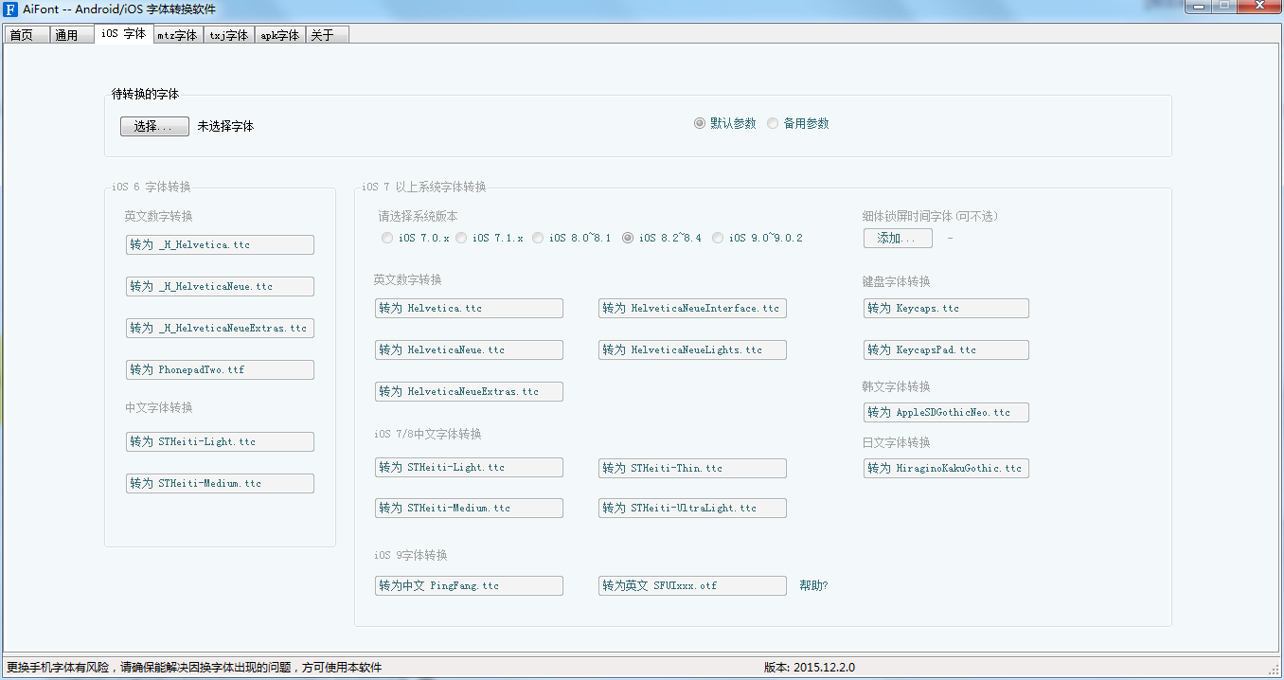Go to the 关于 tab
The width and height of the screenshot is (1284, 680).
(324, 35)
